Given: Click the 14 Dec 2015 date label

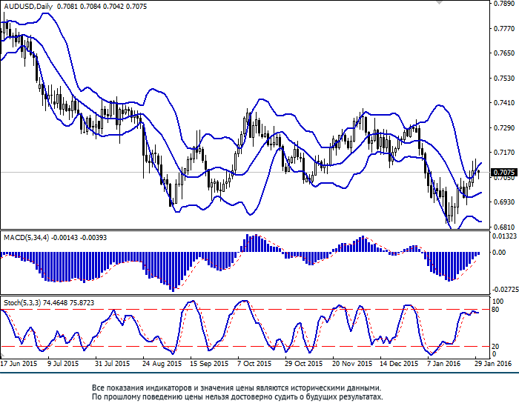Looking at the screenshot, I should tap(399, 363).
